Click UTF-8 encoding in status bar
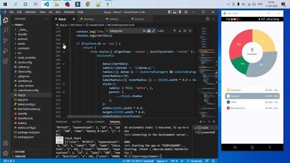This screenshot has height=163, width=290. 174,161
